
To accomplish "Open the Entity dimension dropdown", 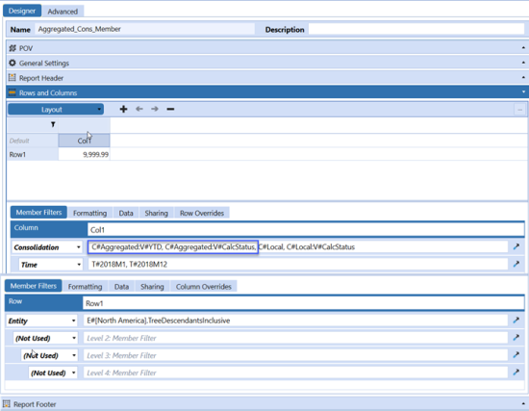I will (41, 321).
